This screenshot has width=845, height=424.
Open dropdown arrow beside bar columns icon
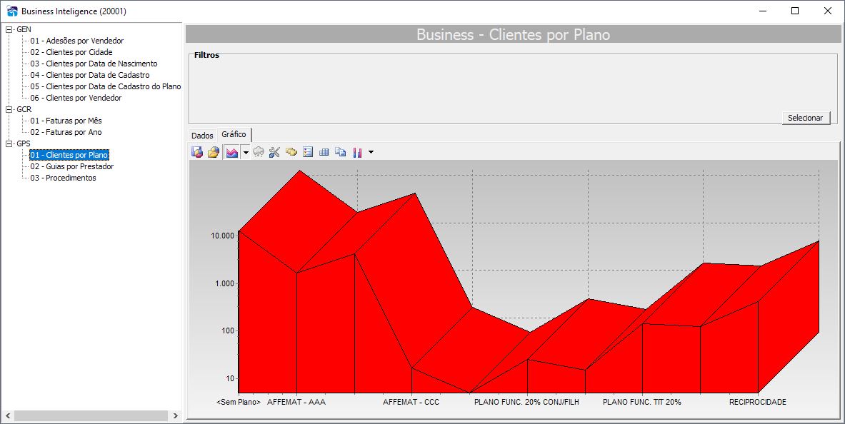click(x=371, y=153)
